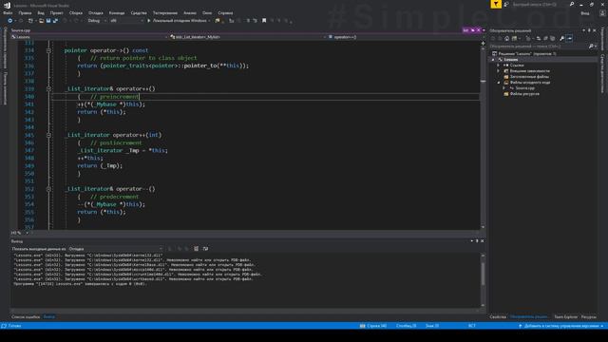This screenshot has height=342, width=608.
Task: Open the Файл menu
Action: tap(8, 12)
